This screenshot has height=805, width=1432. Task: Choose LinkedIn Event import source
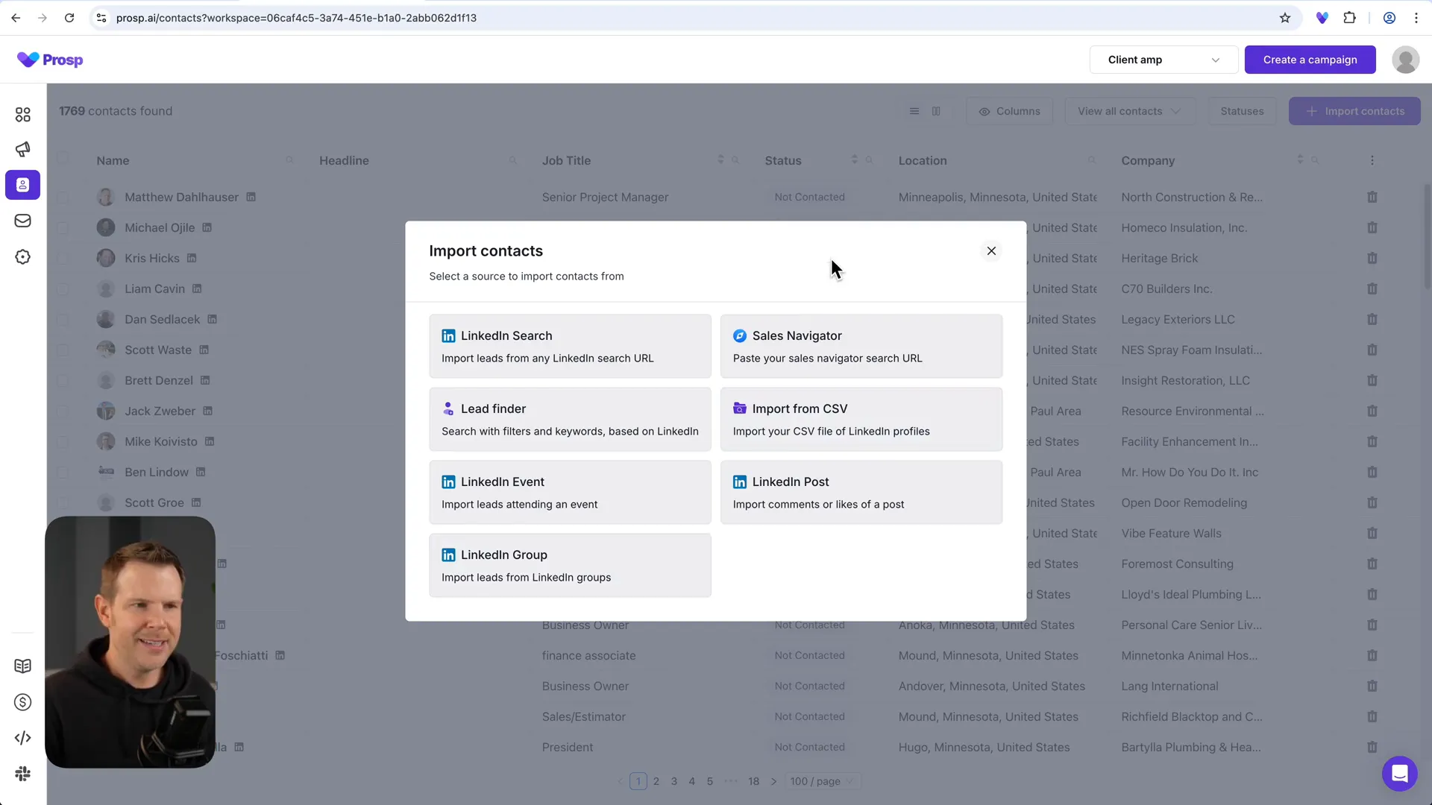point(570,492)
